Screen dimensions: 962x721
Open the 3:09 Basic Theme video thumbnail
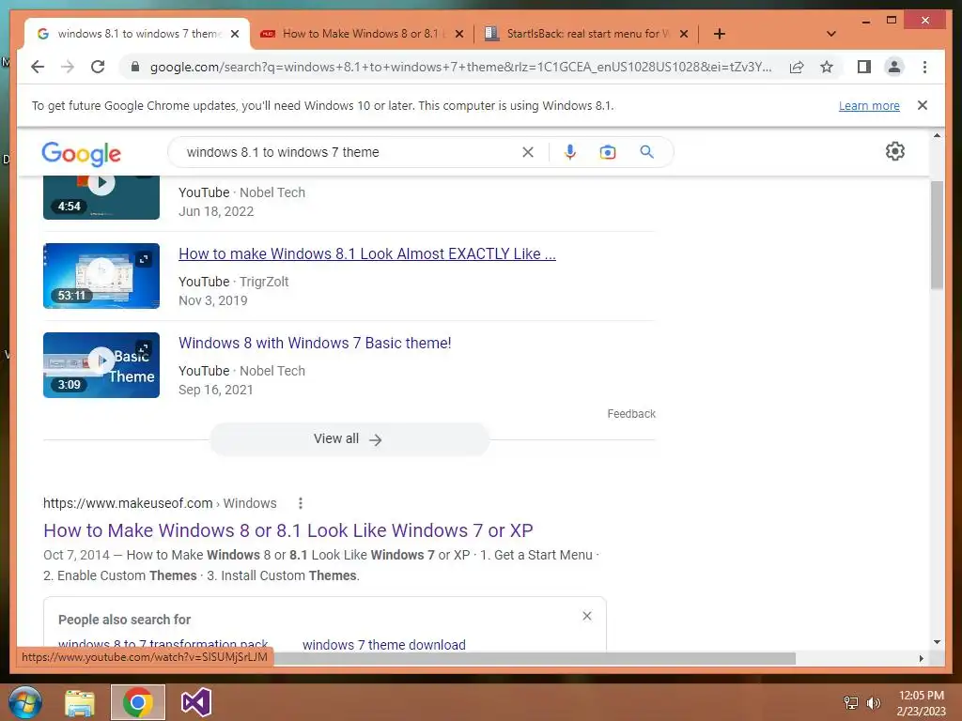coord(101,365)
